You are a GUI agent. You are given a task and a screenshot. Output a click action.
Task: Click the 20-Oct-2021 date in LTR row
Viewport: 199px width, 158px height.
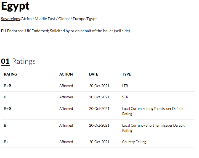(x=99, y=86)
